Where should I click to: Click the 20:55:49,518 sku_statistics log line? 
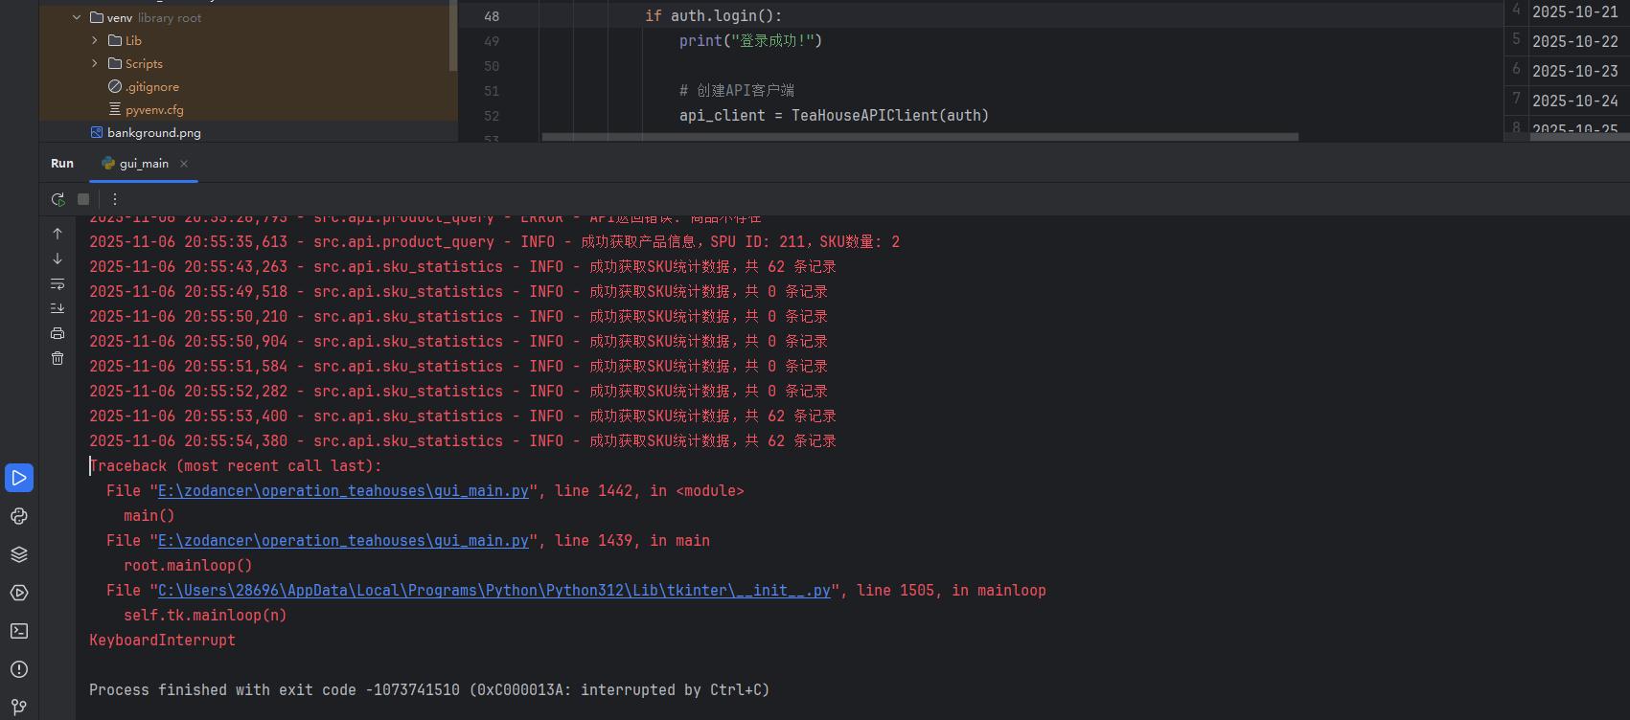(x=458, y=292)
